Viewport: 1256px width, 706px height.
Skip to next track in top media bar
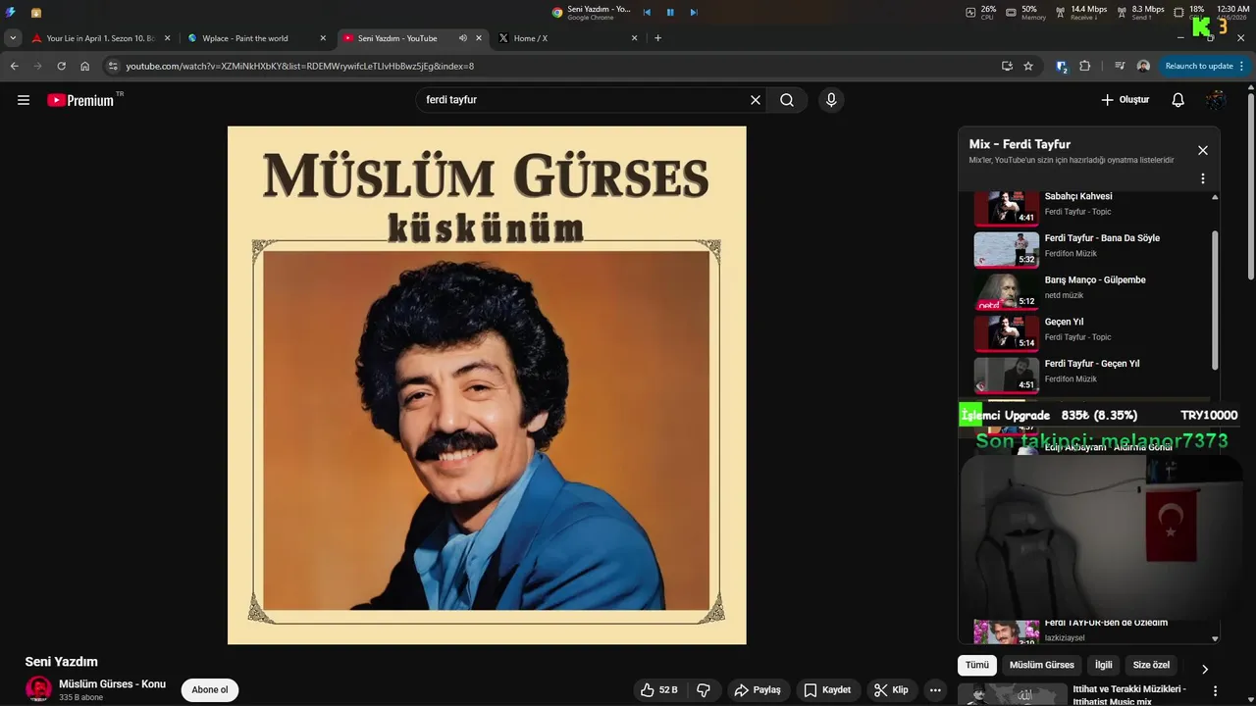tap(693, 12)
